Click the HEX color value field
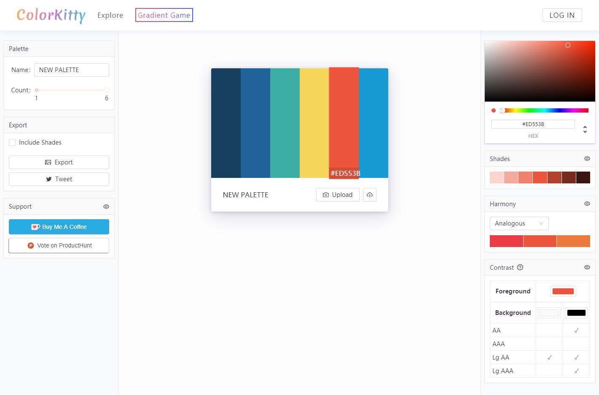Image resolution: width=599 pixels, height=395 pixels. (x=533, y=124)
